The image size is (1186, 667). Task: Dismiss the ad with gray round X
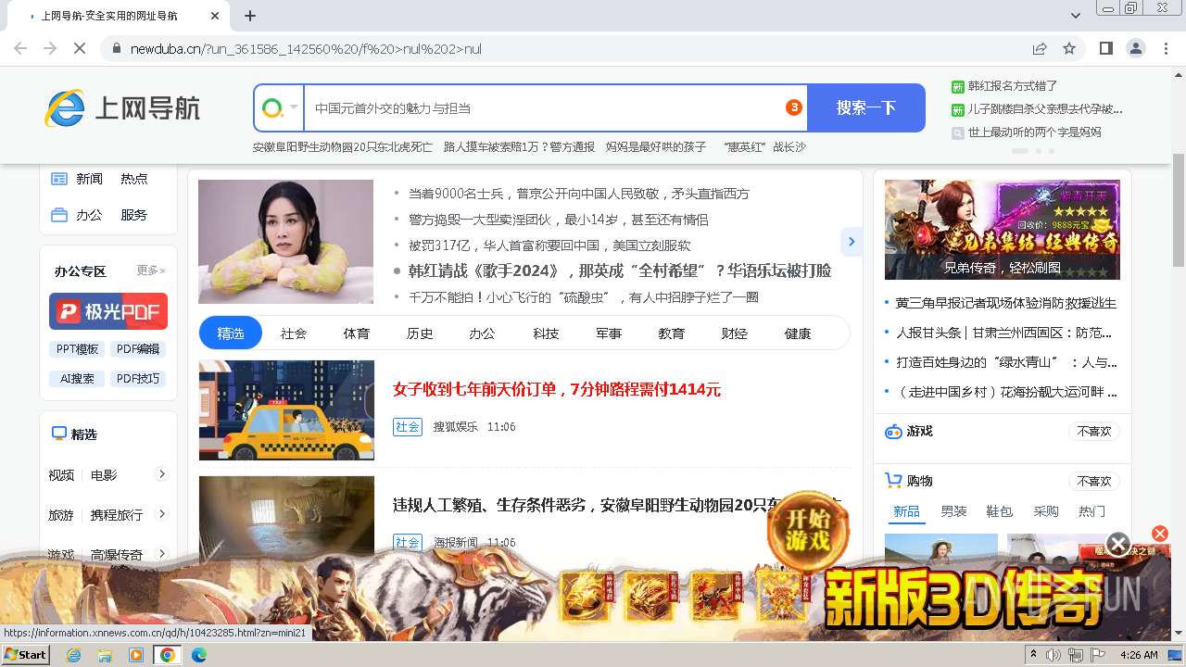point(1118,544)
